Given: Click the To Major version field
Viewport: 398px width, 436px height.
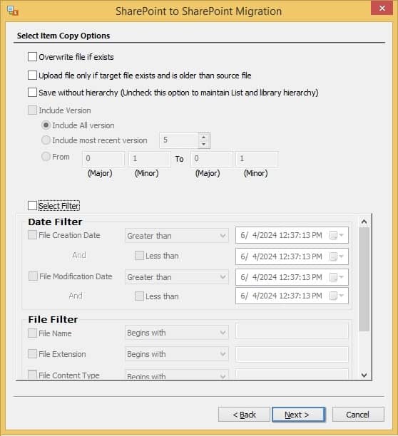Looking at the screenshot, I should [212, 159].
